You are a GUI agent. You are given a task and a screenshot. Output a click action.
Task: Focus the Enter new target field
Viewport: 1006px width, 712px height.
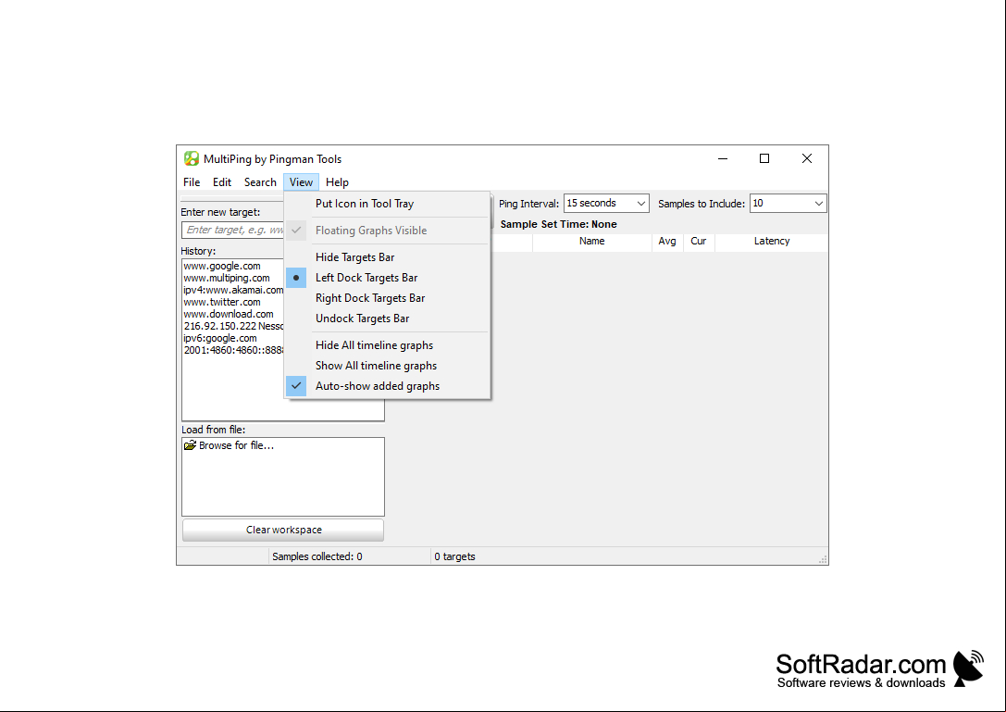(233, 230)
